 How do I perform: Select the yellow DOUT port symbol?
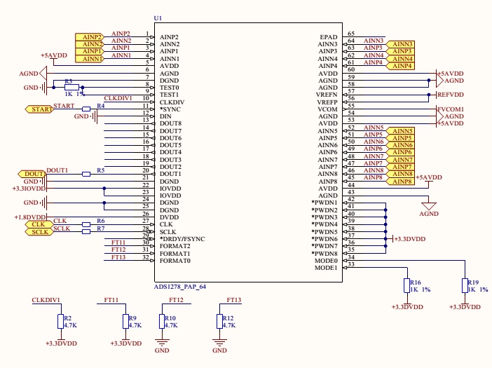(x=32, y=174)
